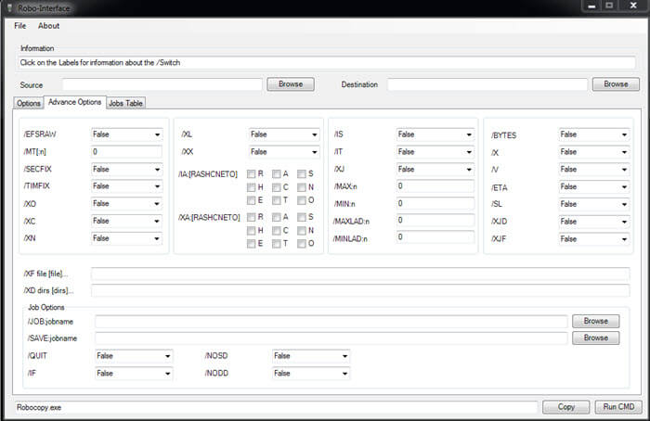This screenshot has height=421, width=650.
Task: Check the E box under /IA:[RASHCNETO]
Action: (x=251, y=200)
